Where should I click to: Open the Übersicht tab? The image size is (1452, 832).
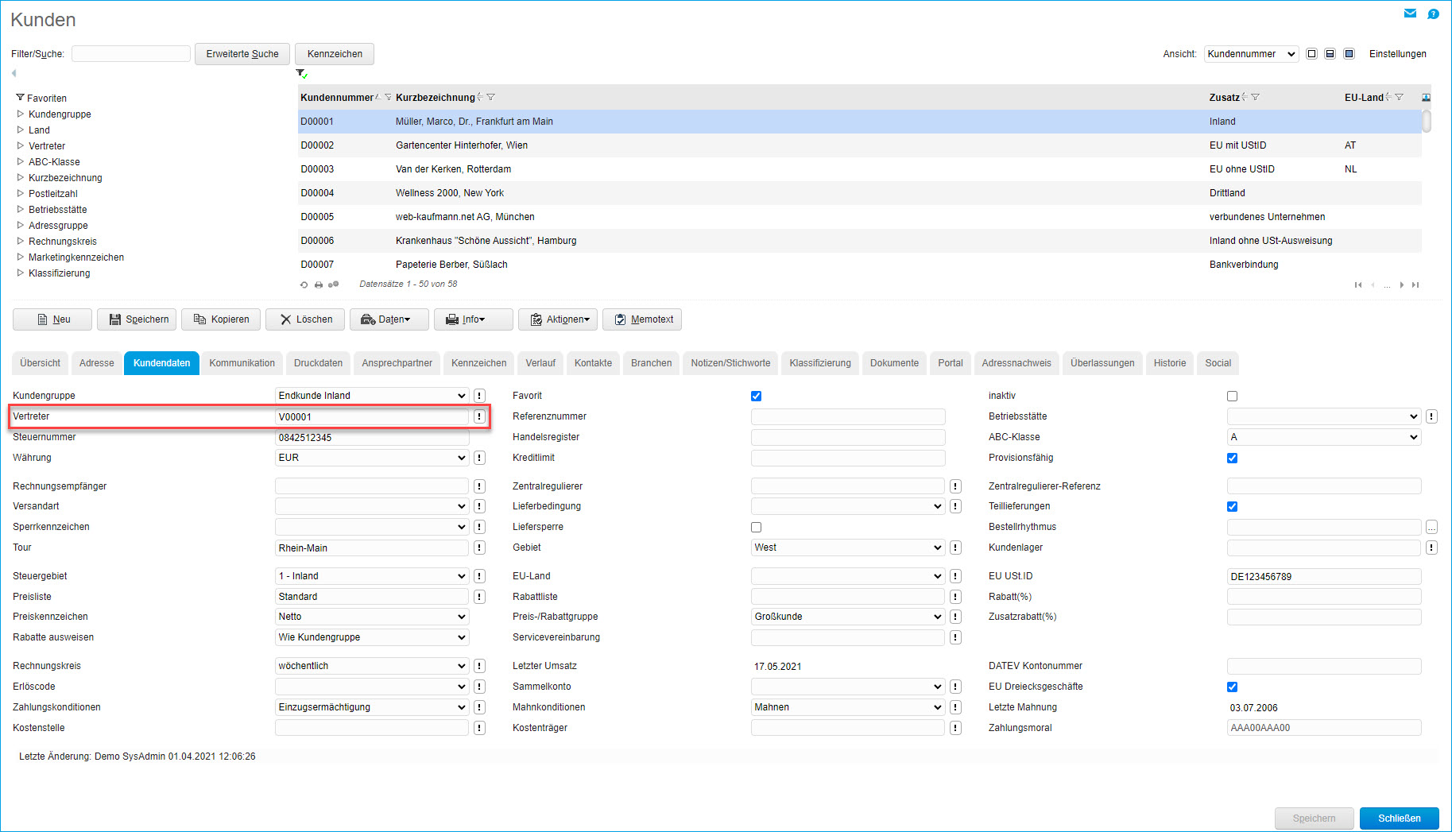41,363
